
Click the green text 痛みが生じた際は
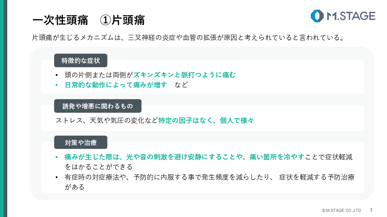click(93, 157)
